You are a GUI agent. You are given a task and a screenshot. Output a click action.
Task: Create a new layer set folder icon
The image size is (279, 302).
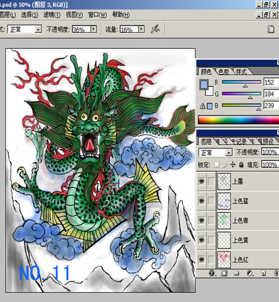[x=236, y=273]
